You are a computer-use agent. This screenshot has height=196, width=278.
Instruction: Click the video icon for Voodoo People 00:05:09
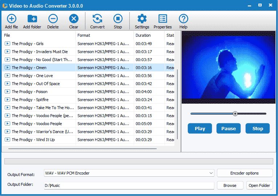(x=7, y=123)
